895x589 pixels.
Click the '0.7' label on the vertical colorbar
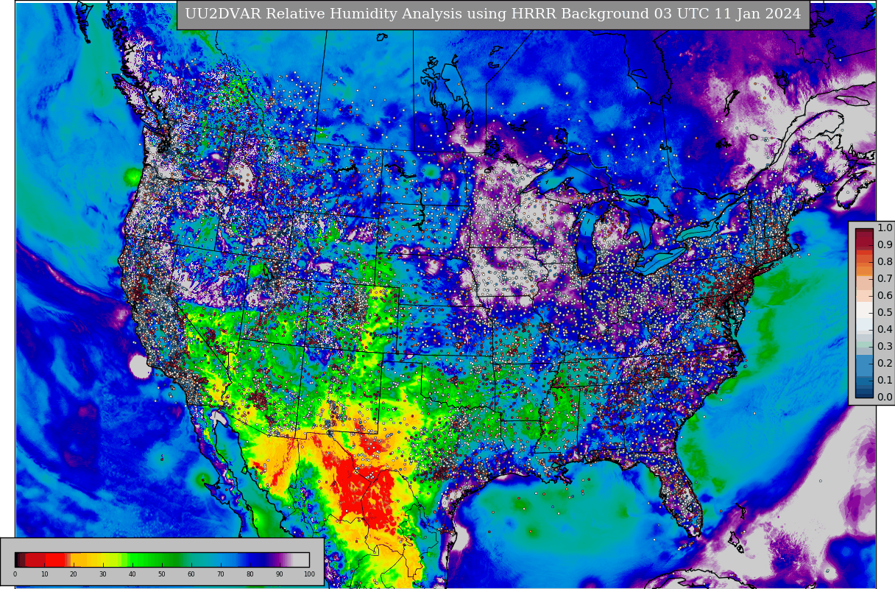(885, 279)
